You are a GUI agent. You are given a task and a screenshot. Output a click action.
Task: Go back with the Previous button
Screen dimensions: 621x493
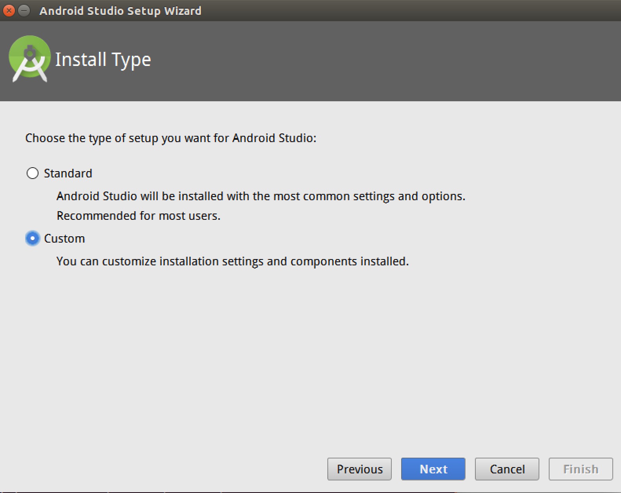(x=359, y=469)
